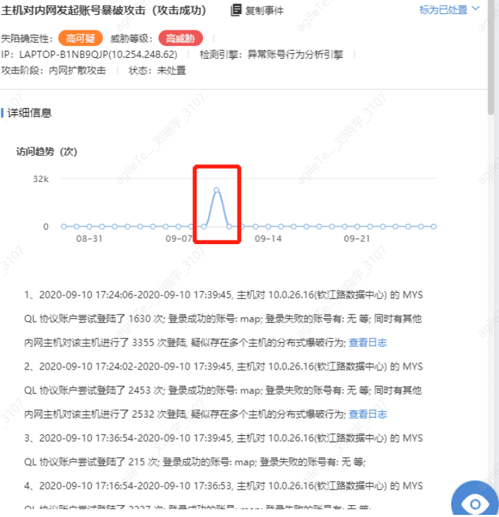Select the last data point on chart
499x517 pixels.
433,226
